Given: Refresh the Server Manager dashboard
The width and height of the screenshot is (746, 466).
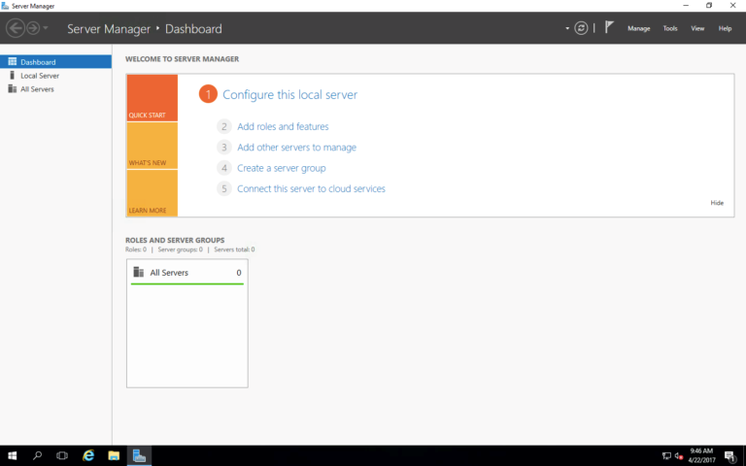Looking at the screenshot, I should pyautogui.click(x=581, y=28).
